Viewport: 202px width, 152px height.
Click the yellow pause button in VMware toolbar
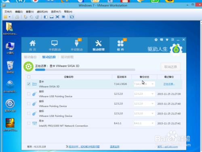[5, 17]
